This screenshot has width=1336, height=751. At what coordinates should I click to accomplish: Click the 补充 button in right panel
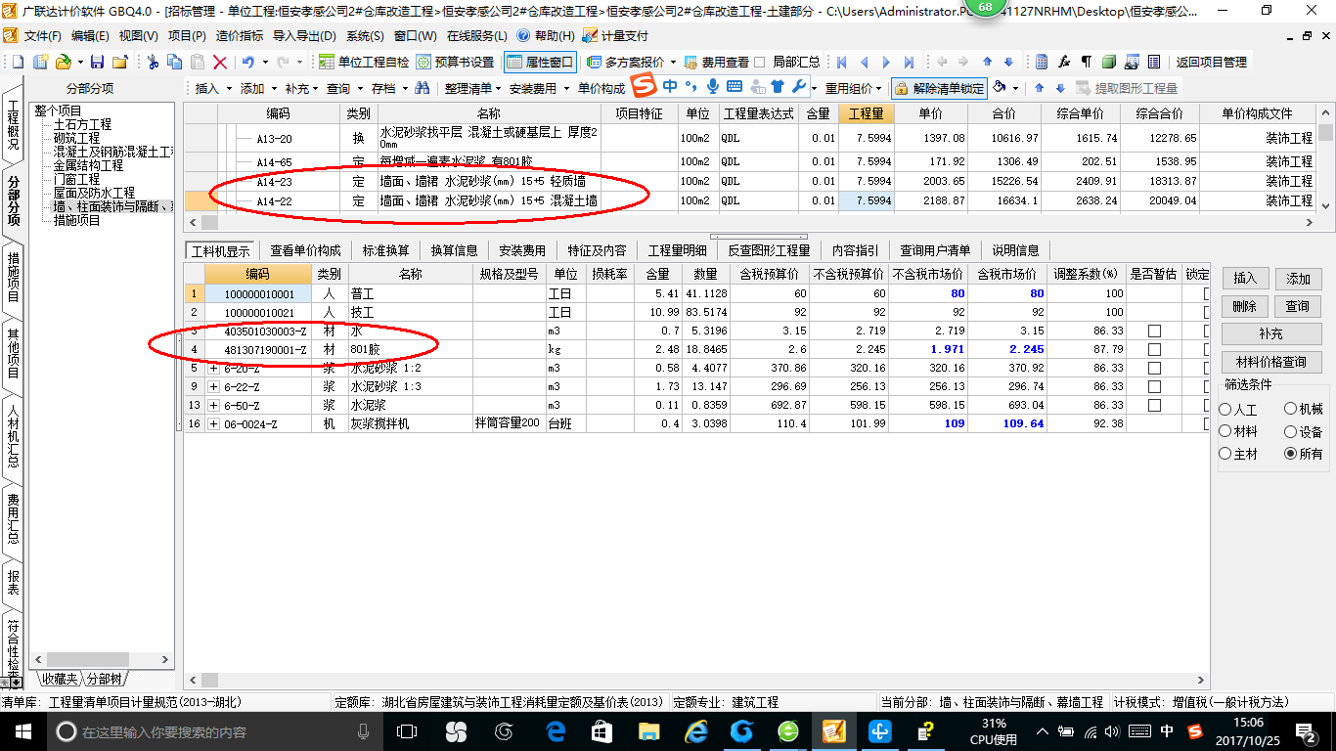tap(1270, 333)
